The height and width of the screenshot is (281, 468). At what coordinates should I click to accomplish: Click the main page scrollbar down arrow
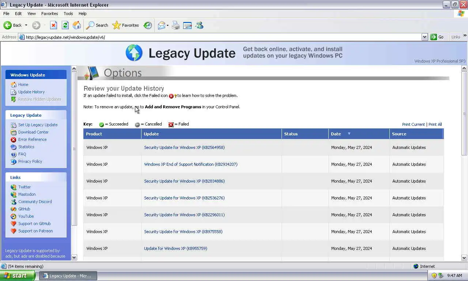click(x=464, y=258)
